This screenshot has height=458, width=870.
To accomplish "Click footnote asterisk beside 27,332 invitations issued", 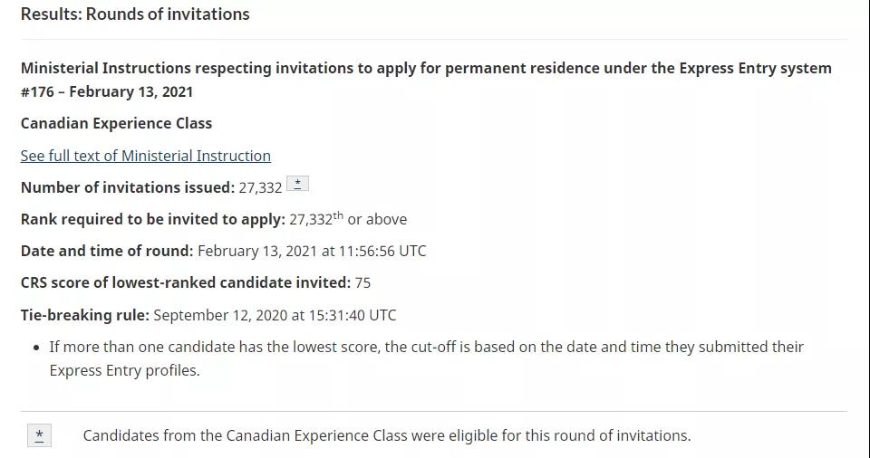I will (297, 184).
